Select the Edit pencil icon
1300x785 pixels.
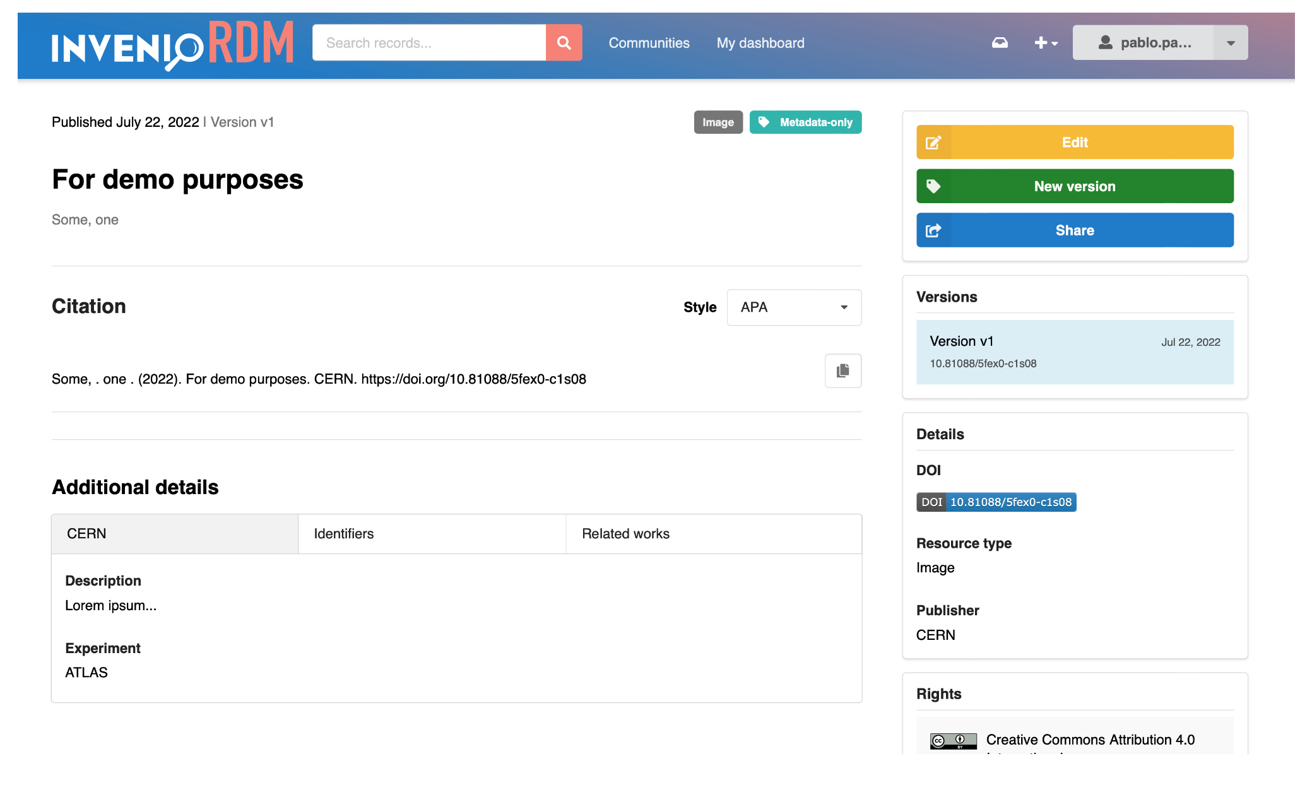(934, 142)
